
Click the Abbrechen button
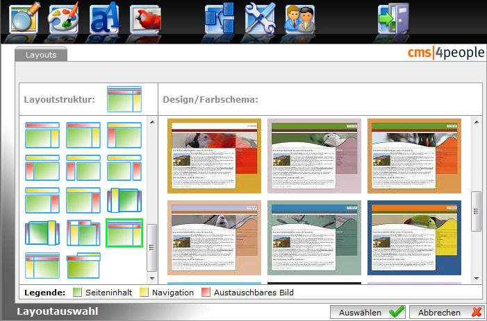click(x=447, y=312)
